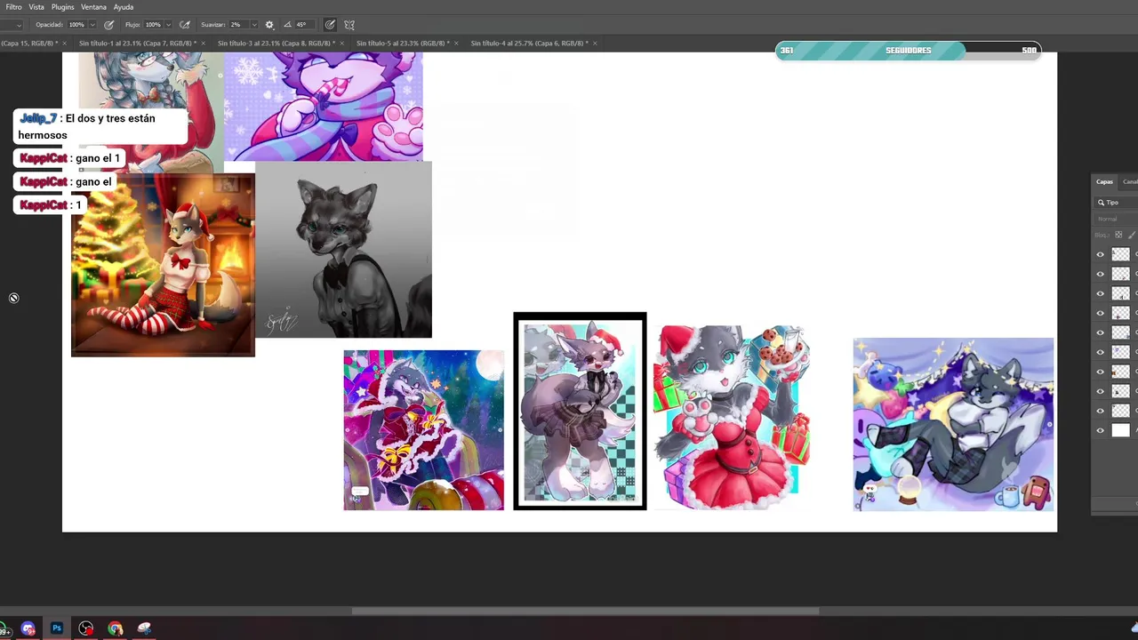Open butterfly symmetry options icon
The image size is (1138, 640).
349,25
